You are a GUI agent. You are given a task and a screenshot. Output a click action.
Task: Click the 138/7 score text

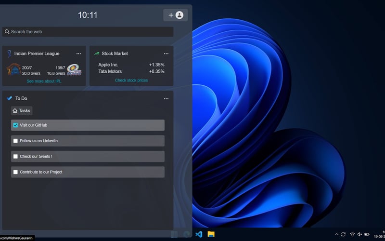pyautogui.click(x=60, y=67)
